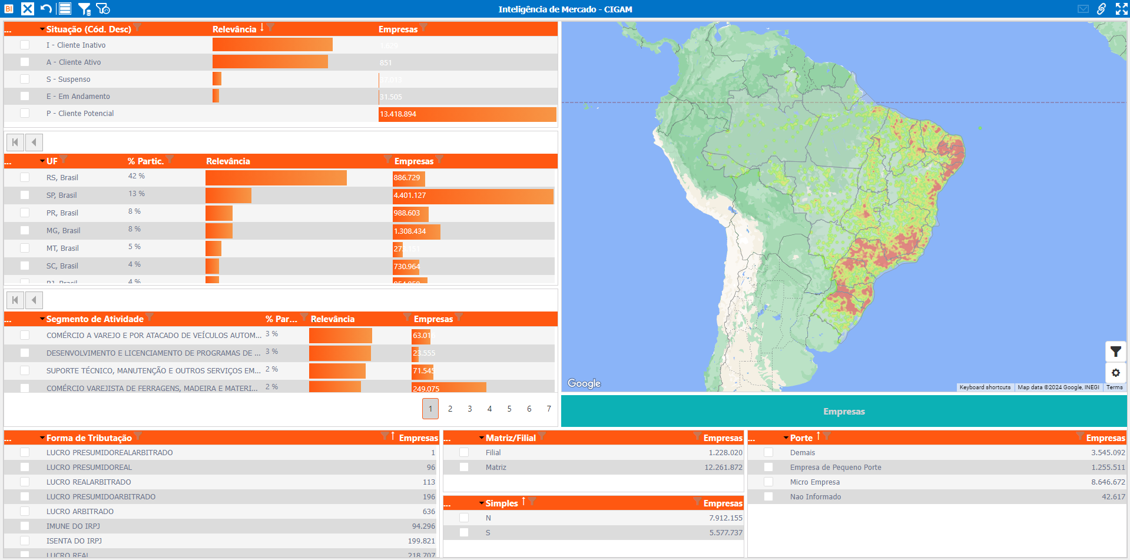Go to page 5 of segments
This screenshot has height=560, width=1130.
509,409
